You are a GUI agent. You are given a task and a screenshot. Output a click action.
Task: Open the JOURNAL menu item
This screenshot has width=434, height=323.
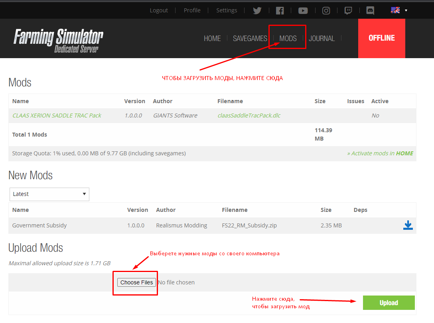point(322,38)
